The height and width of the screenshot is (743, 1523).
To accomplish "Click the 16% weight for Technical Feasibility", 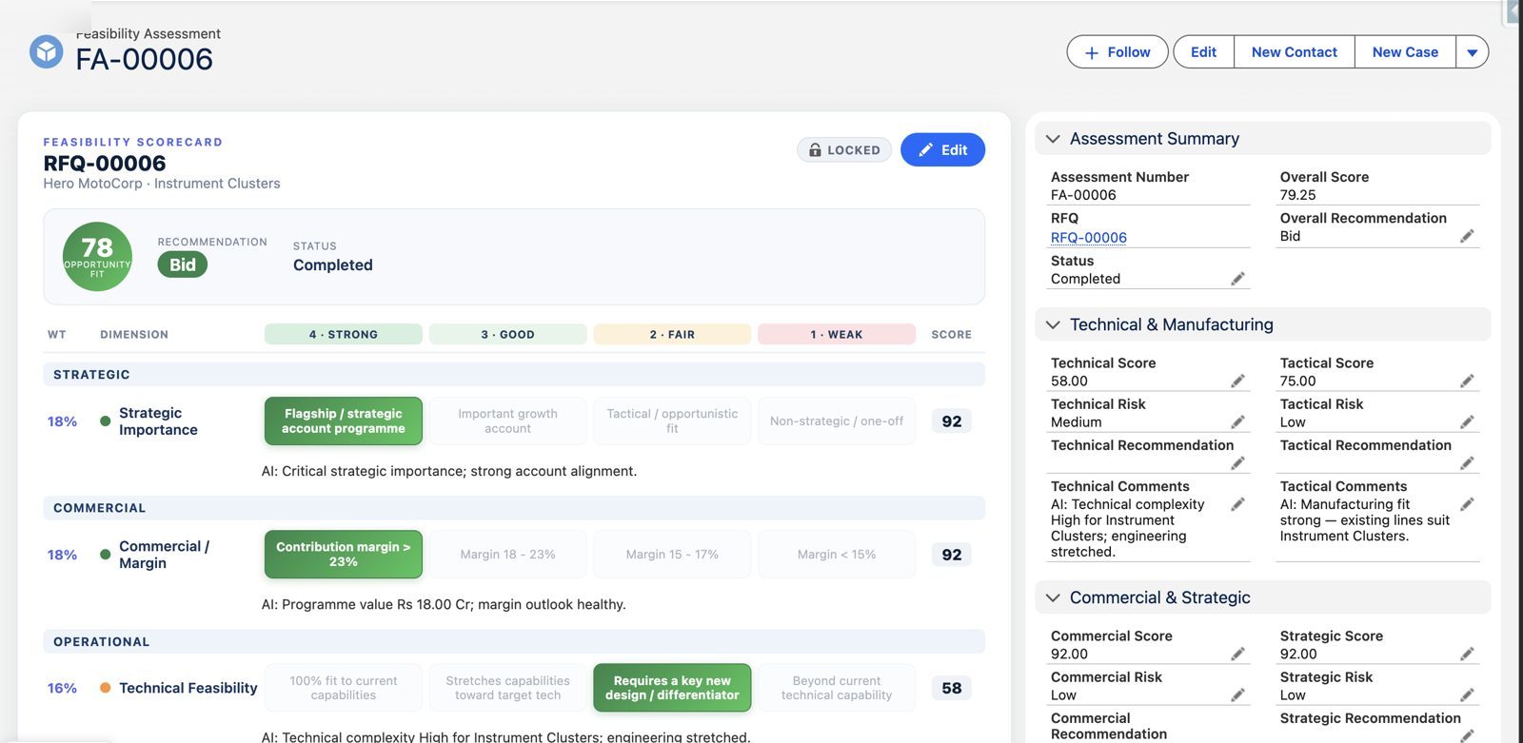I will pyautogui.click(x=62, y=688).
